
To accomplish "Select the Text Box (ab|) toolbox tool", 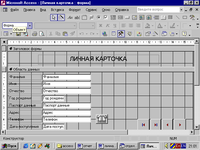I will click(x=77, y=17).
